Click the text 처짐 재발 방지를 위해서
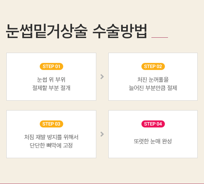Image resolution: width=204 pixels, height=184 pixels. point(51,137)
